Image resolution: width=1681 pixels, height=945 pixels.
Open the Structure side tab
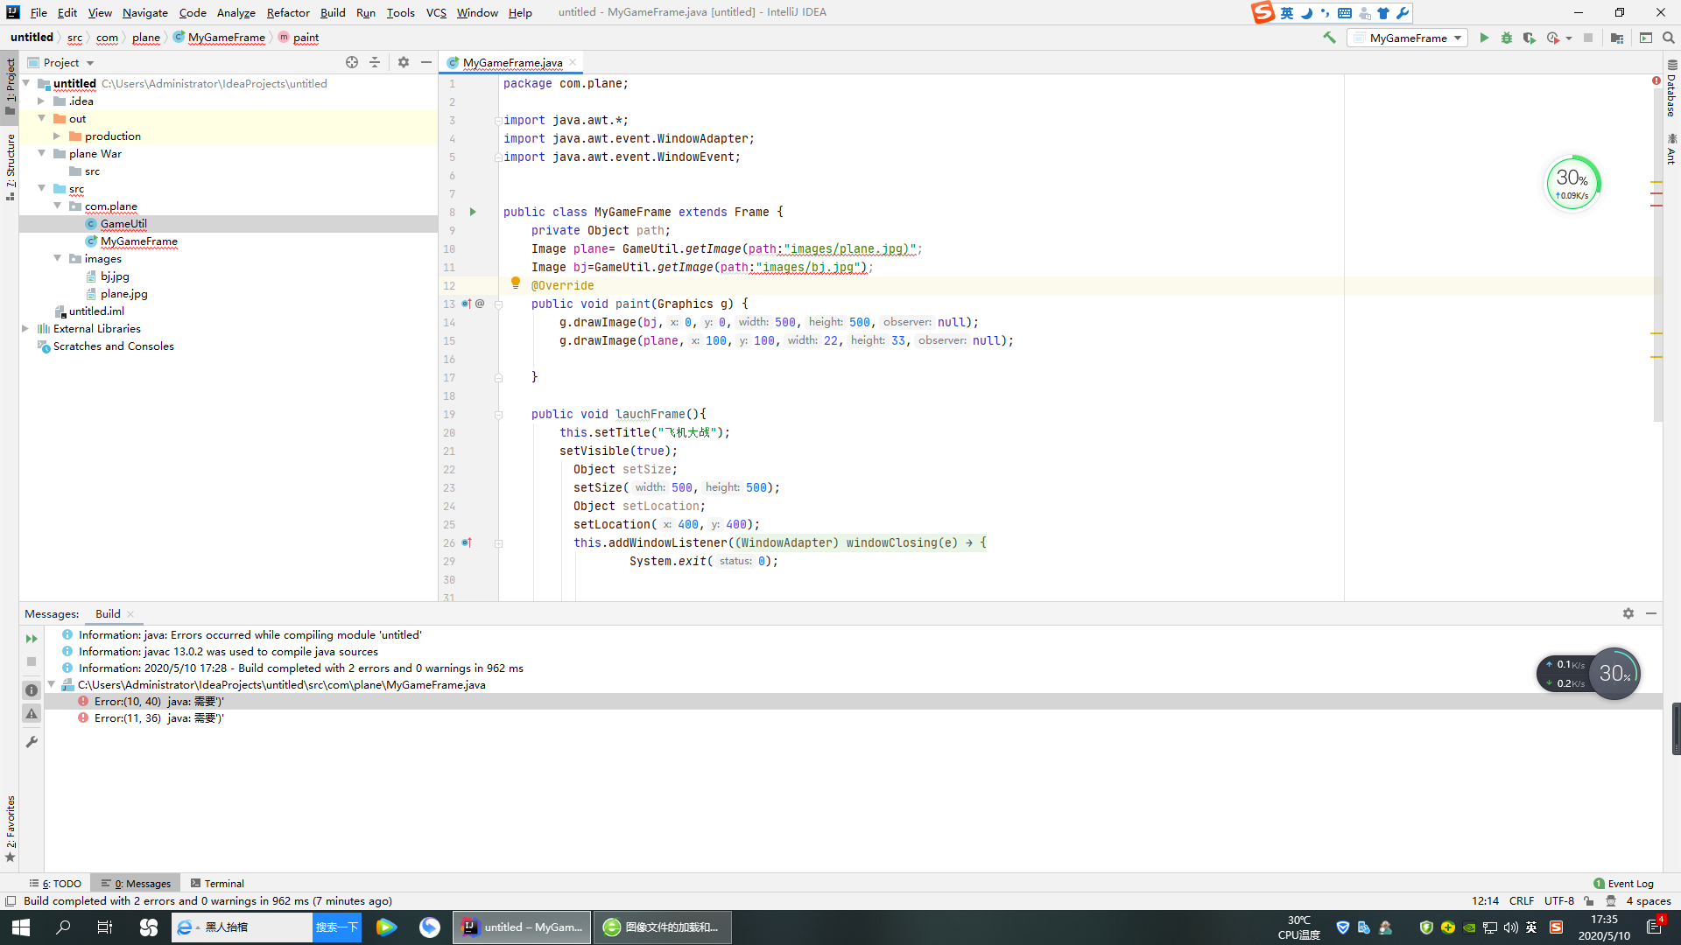pyautogui.click(x=11, y=166)
